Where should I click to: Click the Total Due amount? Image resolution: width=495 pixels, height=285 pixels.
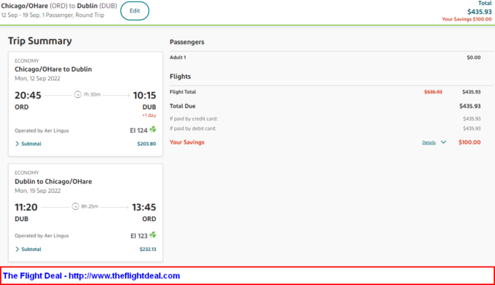(x=470, y=106)
